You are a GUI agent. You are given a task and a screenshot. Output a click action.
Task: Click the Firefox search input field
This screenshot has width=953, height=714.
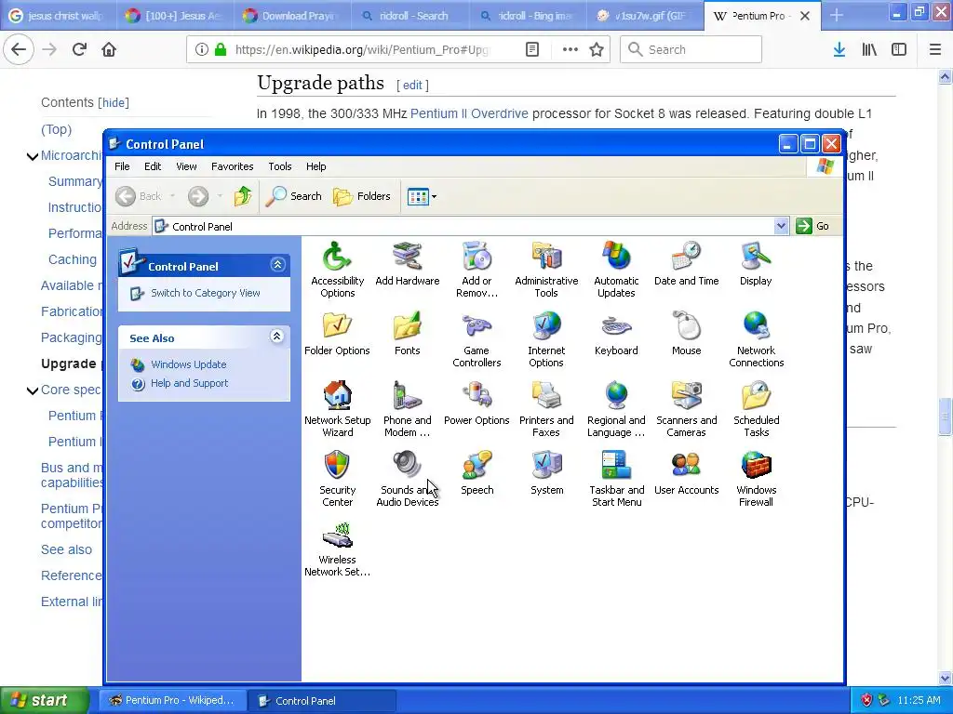[x=691, y=49]
